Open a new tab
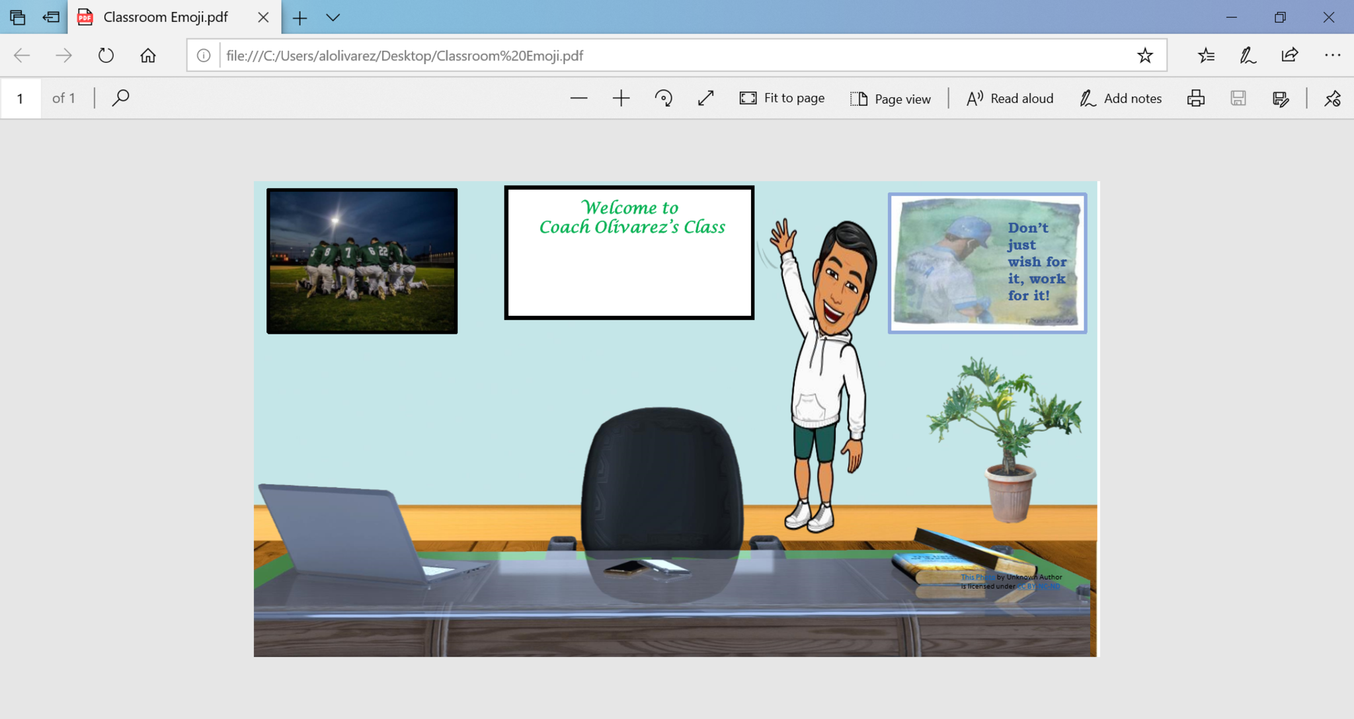This screenshot has height=719, width=1354. (x=299, y=18)
